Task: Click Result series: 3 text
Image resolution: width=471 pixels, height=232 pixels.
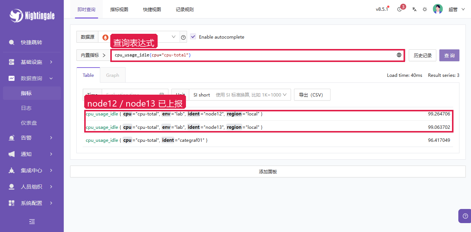Action: 443,75
